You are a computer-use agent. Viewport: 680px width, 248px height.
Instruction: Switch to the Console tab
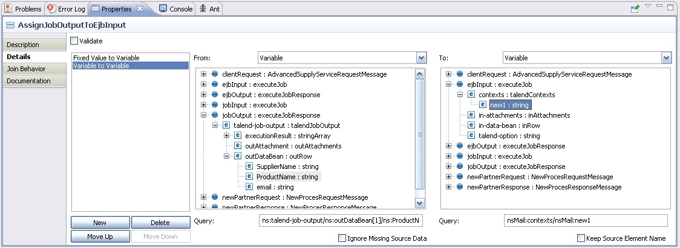point(175,9)
